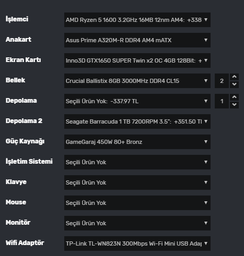Click the Depolama quantity field showing 1
The width and height of the screenshot is (244, 256).
tap(222, 101)
